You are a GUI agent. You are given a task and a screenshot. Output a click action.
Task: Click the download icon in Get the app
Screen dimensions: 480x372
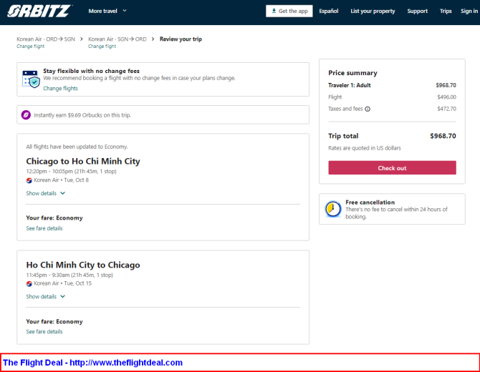pyautogui.click(x=274, y=11)
